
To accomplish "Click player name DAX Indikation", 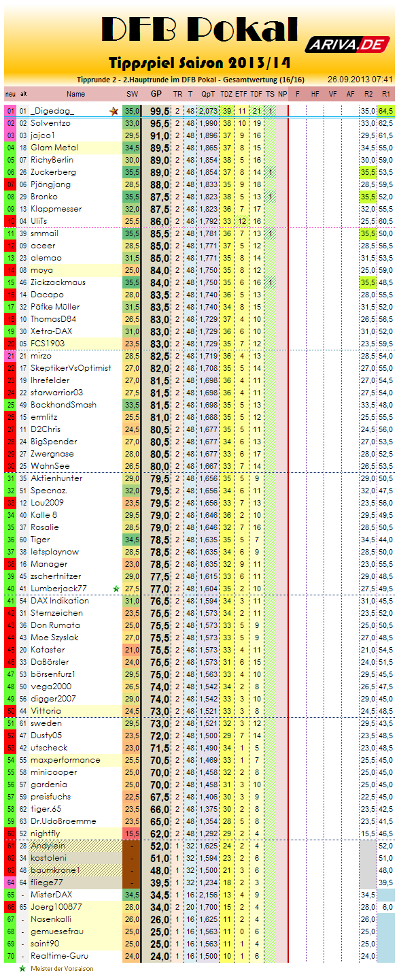I will point(60,601).
